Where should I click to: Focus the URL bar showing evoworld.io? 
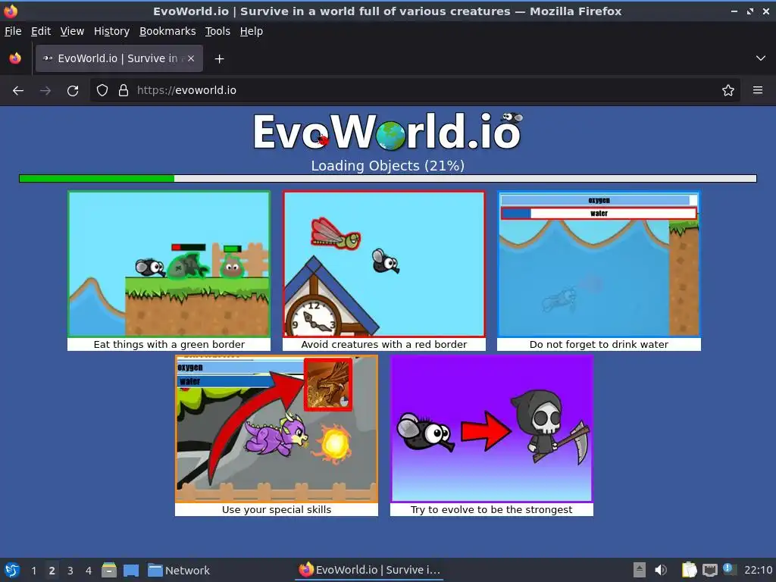pyautogui.click(x=416, y=90)
